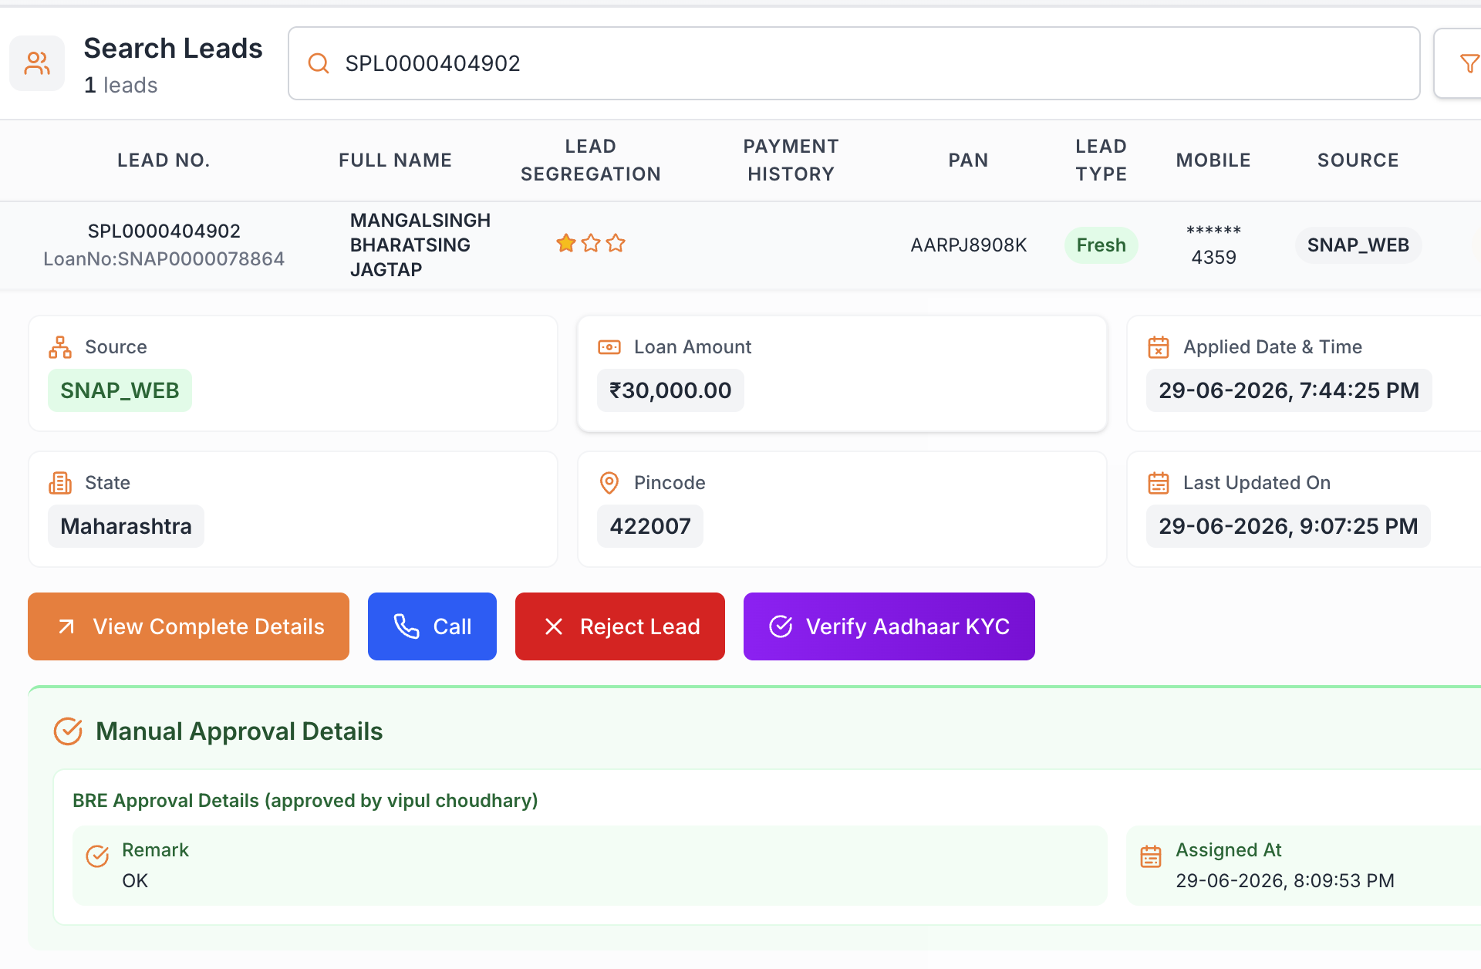Click the Remark check circle icon
Screen dimensions: 1481x969
click(x=97, y=856)
